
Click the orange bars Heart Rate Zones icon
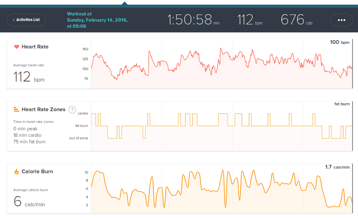pyautogui.click(x=17, y=109)
